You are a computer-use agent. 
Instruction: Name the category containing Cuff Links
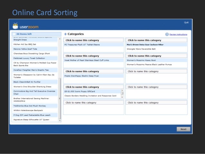point(94,56)
